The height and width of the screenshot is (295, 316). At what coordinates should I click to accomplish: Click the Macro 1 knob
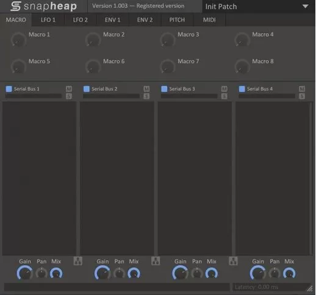pos(18,40)
